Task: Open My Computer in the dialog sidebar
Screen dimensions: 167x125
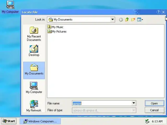Action: tap(34, 87)
